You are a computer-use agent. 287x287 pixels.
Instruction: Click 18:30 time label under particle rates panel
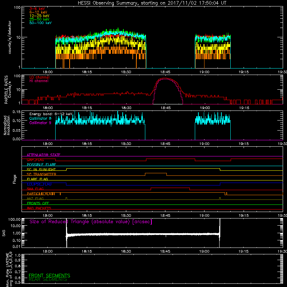126,108
